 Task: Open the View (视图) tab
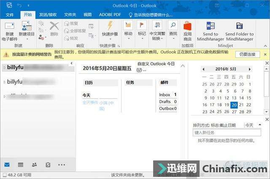87,15
